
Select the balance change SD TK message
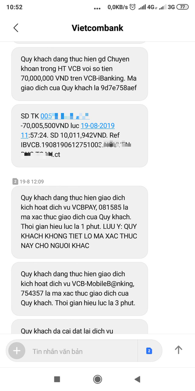point(80,135)
